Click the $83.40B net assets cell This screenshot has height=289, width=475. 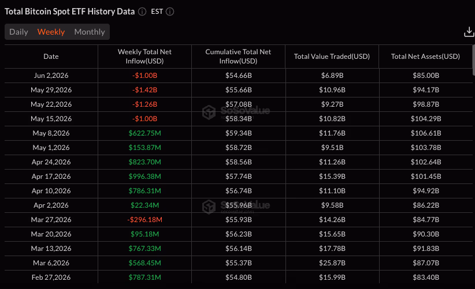tap(426, 277)
